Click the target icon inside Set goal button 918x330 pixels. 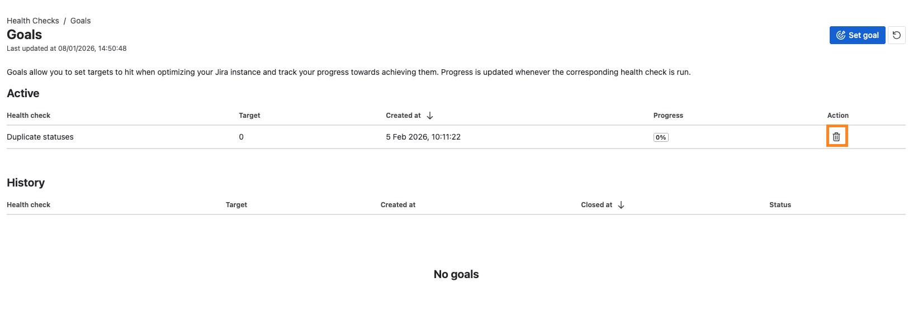841,35
